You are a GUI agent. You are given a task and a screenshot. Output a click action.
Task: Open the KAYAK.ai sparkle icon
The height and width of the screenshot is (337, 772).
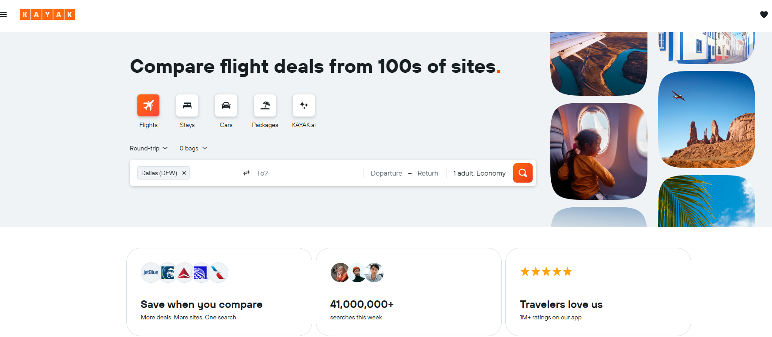pos(304,105)
